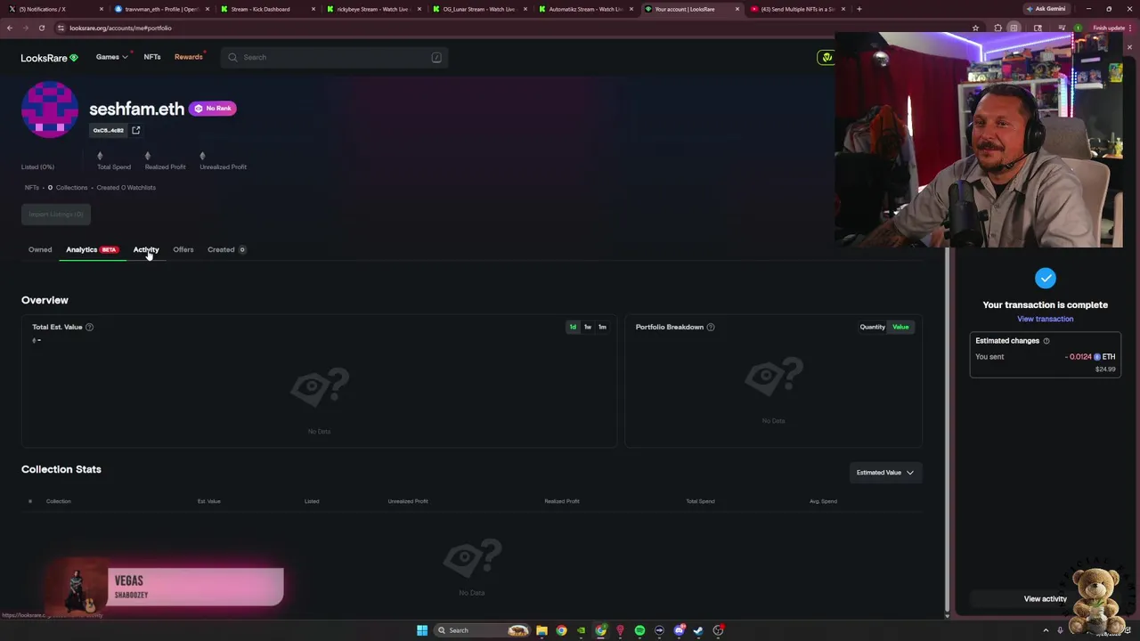Switch to Send Multiple NFTs tab

tap(796, 9)
